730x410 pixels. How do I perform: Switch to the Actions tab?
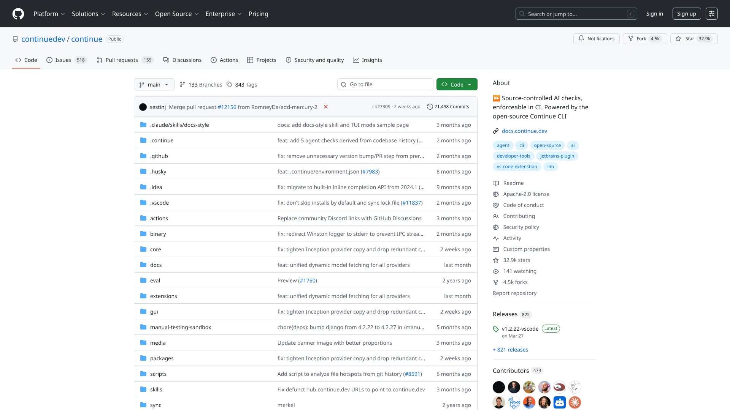pos(224,60)
